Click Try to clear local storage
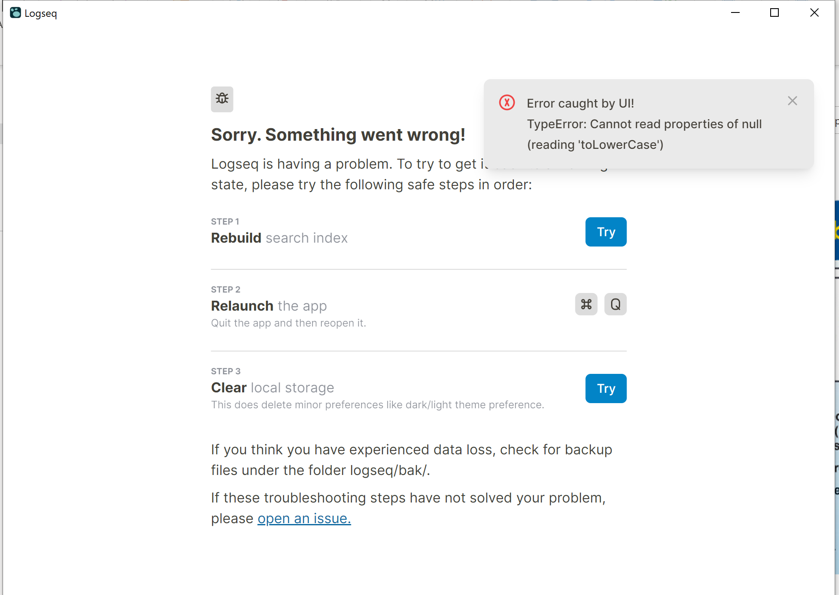839x595 pixels. 605,388
